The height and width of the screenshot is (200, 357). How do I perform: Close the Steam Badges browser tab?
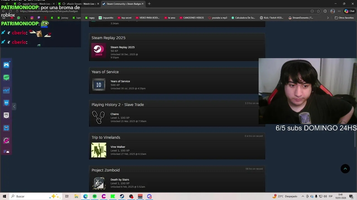tap(143, 4)
